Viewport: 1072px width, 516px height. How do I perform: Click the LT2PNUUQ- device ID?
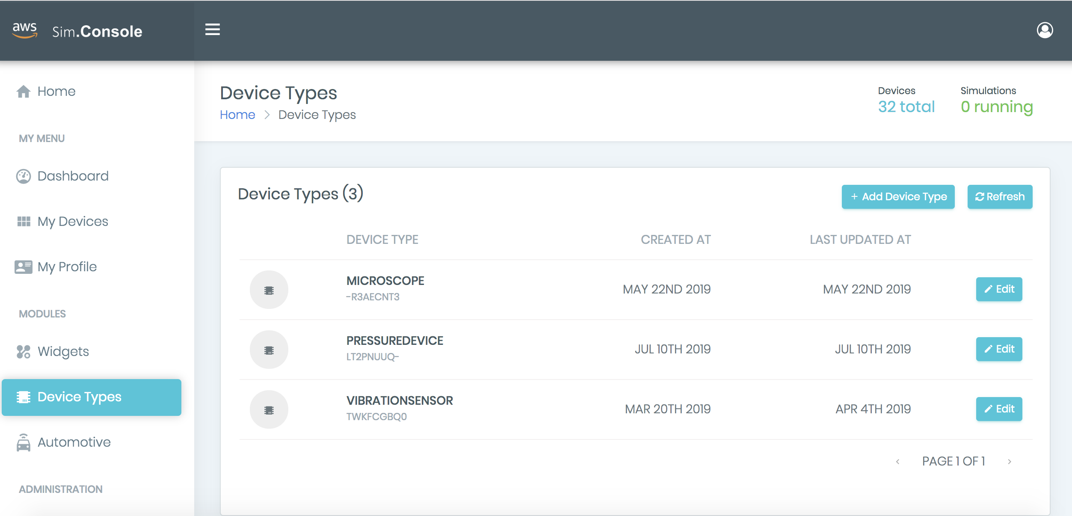373,357
